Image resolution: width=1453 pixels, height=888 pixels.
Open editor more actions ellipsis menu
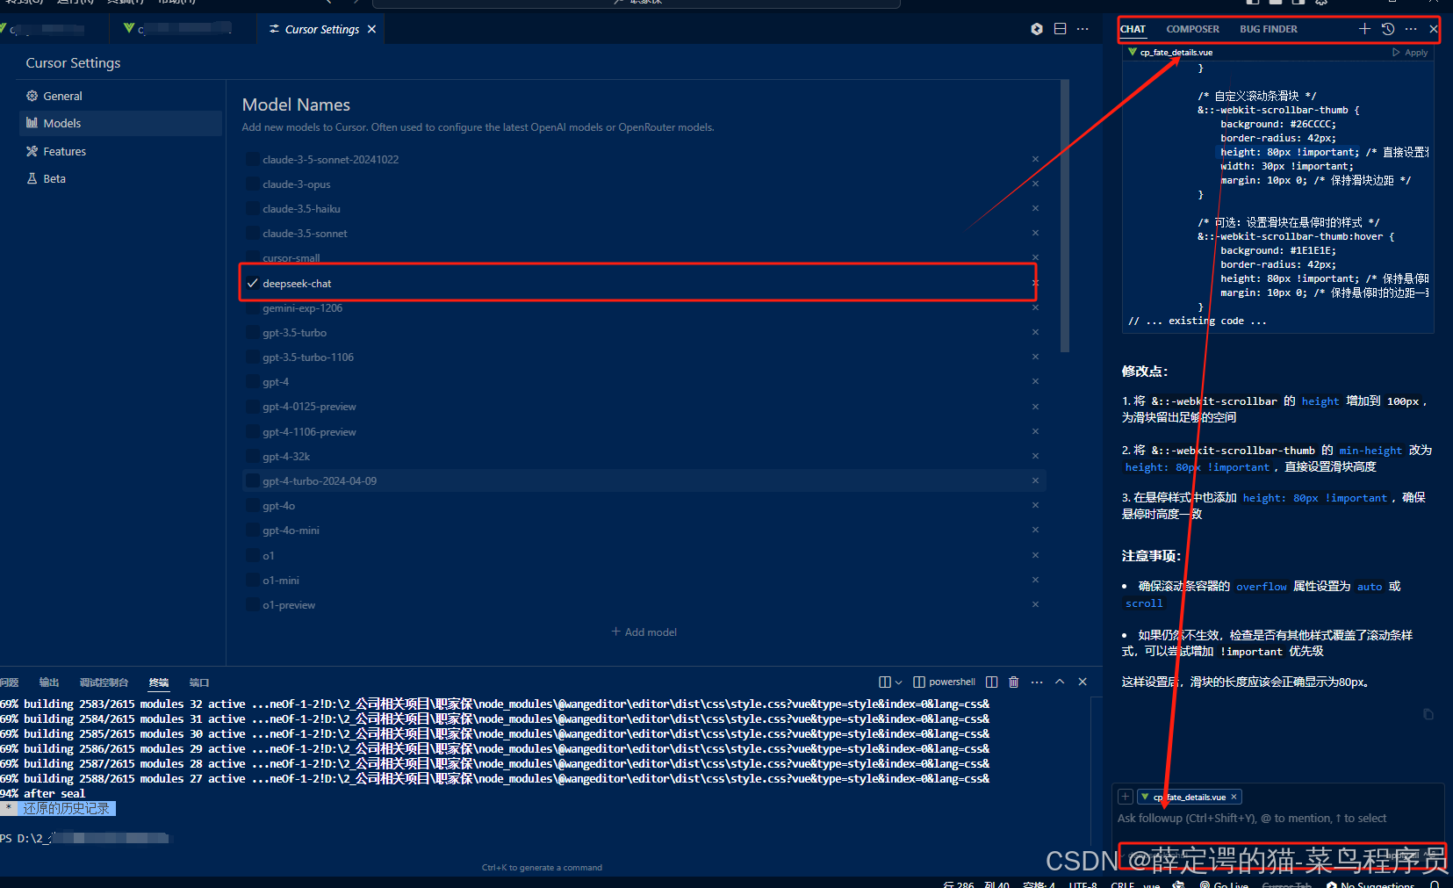(x=1083, y=29)
